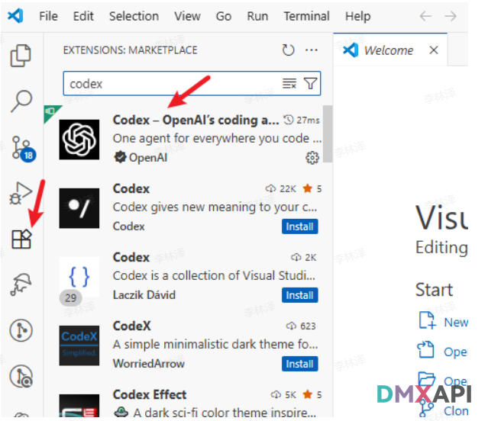Open the Extensions view icon

21,239
